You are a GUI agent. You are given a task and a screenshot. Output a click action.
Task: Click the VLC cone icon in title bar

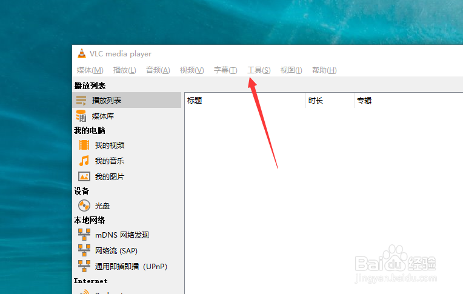tap(81, 53)
